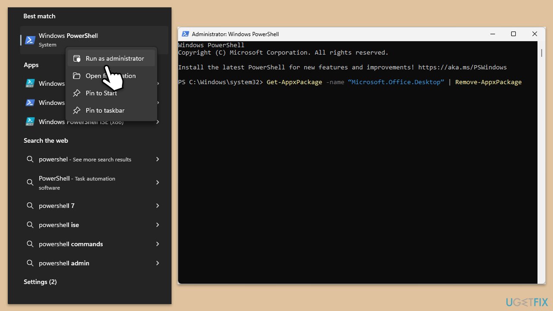Click the Pin to Start pin icon
The height and width of the screenshot is (311, 553).
point(76,93)
